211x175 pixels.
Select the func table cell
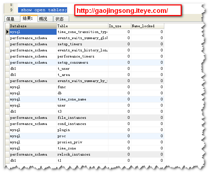(82, 87)
